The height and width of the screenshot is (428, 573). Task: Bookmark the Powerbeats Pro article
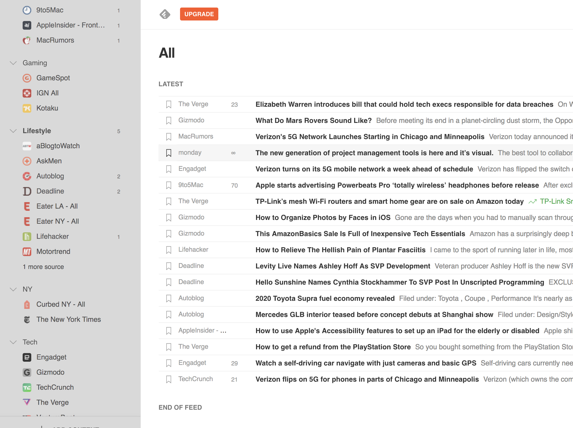169,185
